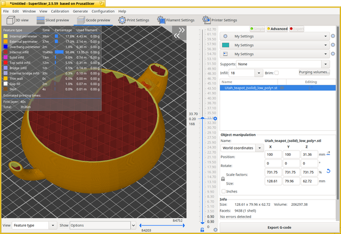
Task: Click the filament color teal swatch
Action: click(x=225, y=45)
